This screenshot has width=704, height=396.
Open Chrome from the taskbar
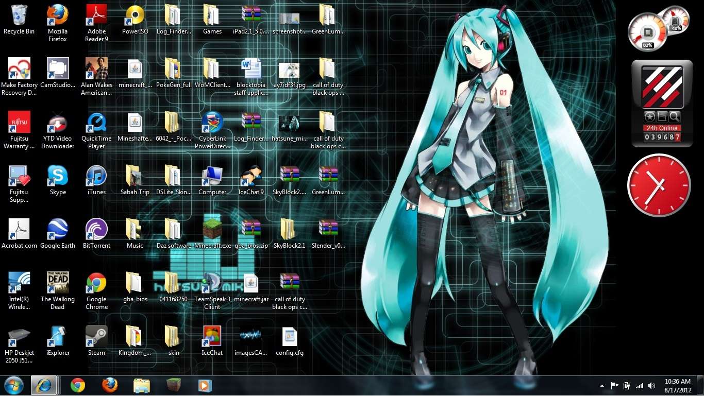point(78,385)
